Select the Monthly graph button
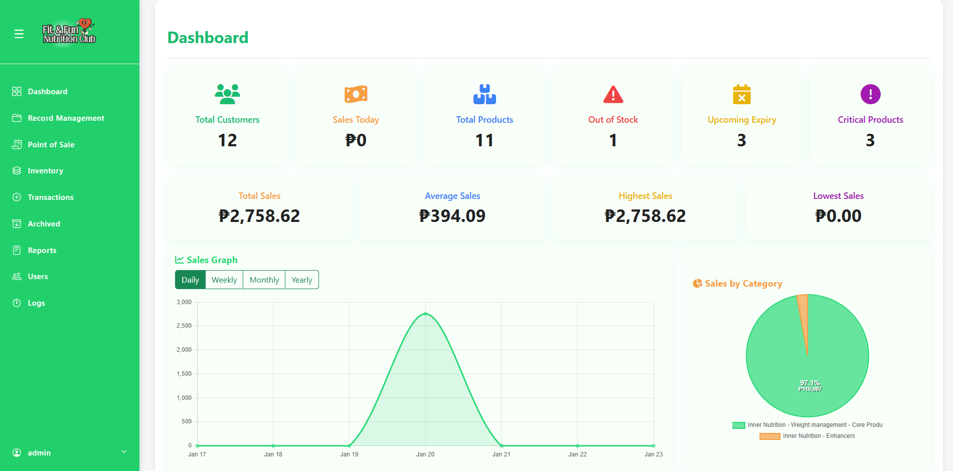 pos(264,280)
